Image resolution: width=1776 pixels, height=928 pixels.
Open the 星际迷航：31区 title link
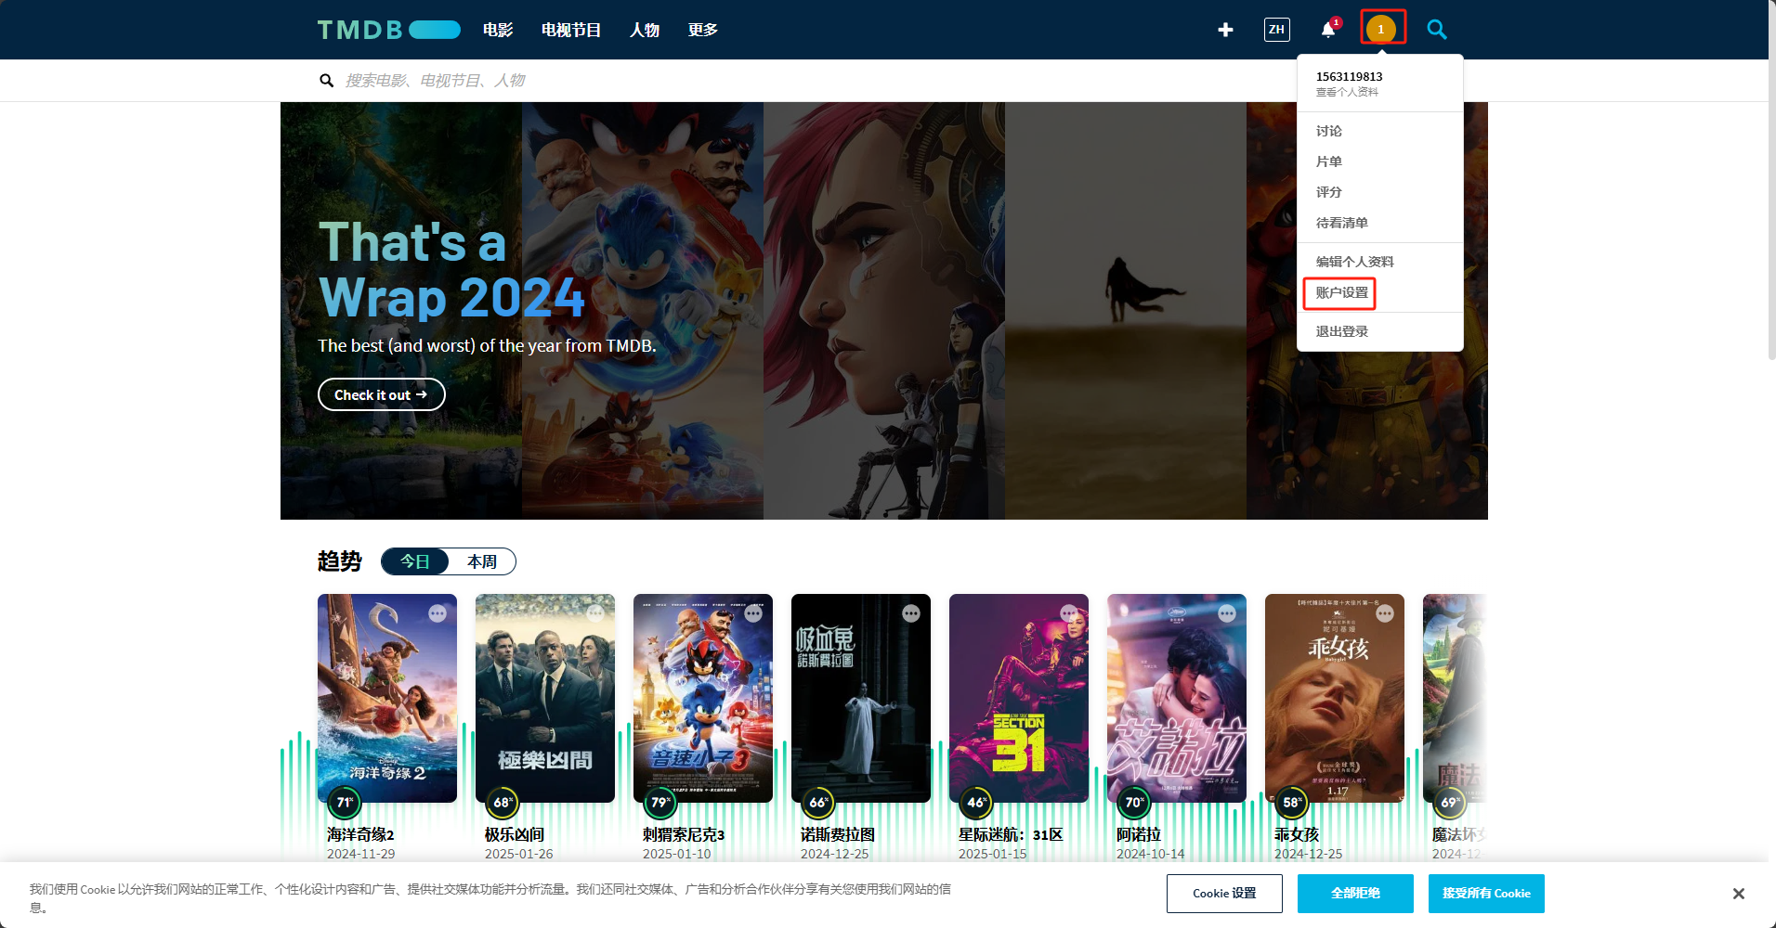[x=1011, y=834]
